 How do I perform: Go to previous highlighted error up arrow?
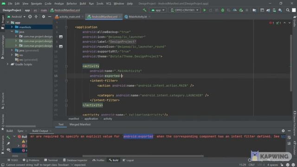click(x=284, y=23)
